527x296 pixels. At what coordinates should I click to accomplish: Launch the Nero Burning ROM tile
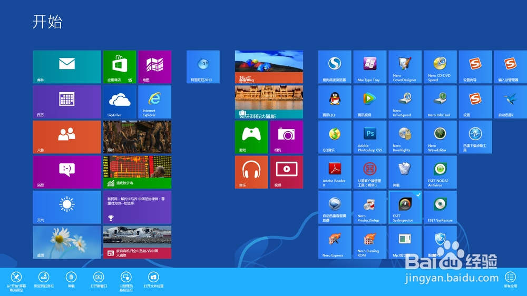point(370,242)
